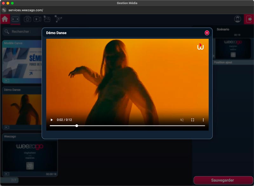Click the services.weezago.com address bar
Image resolution: width=254 pixels, height=186 pixels.
coord(26,10)
